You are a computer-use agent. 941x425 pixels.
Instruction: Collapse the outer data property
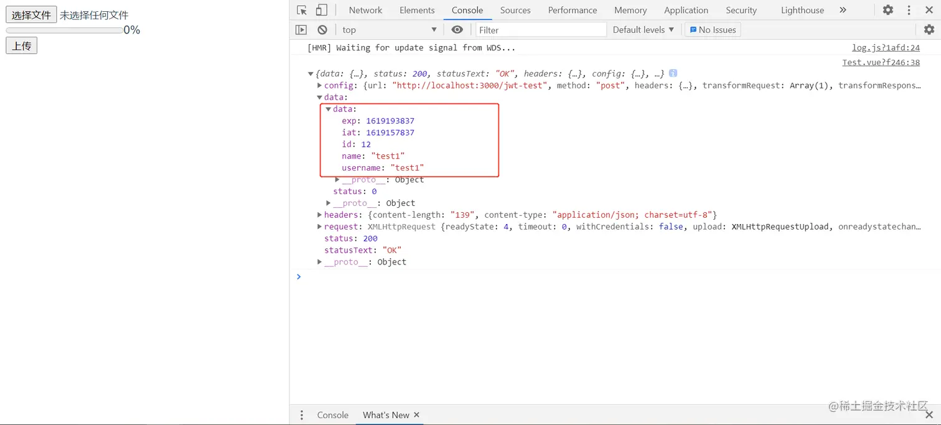(319, 98)
